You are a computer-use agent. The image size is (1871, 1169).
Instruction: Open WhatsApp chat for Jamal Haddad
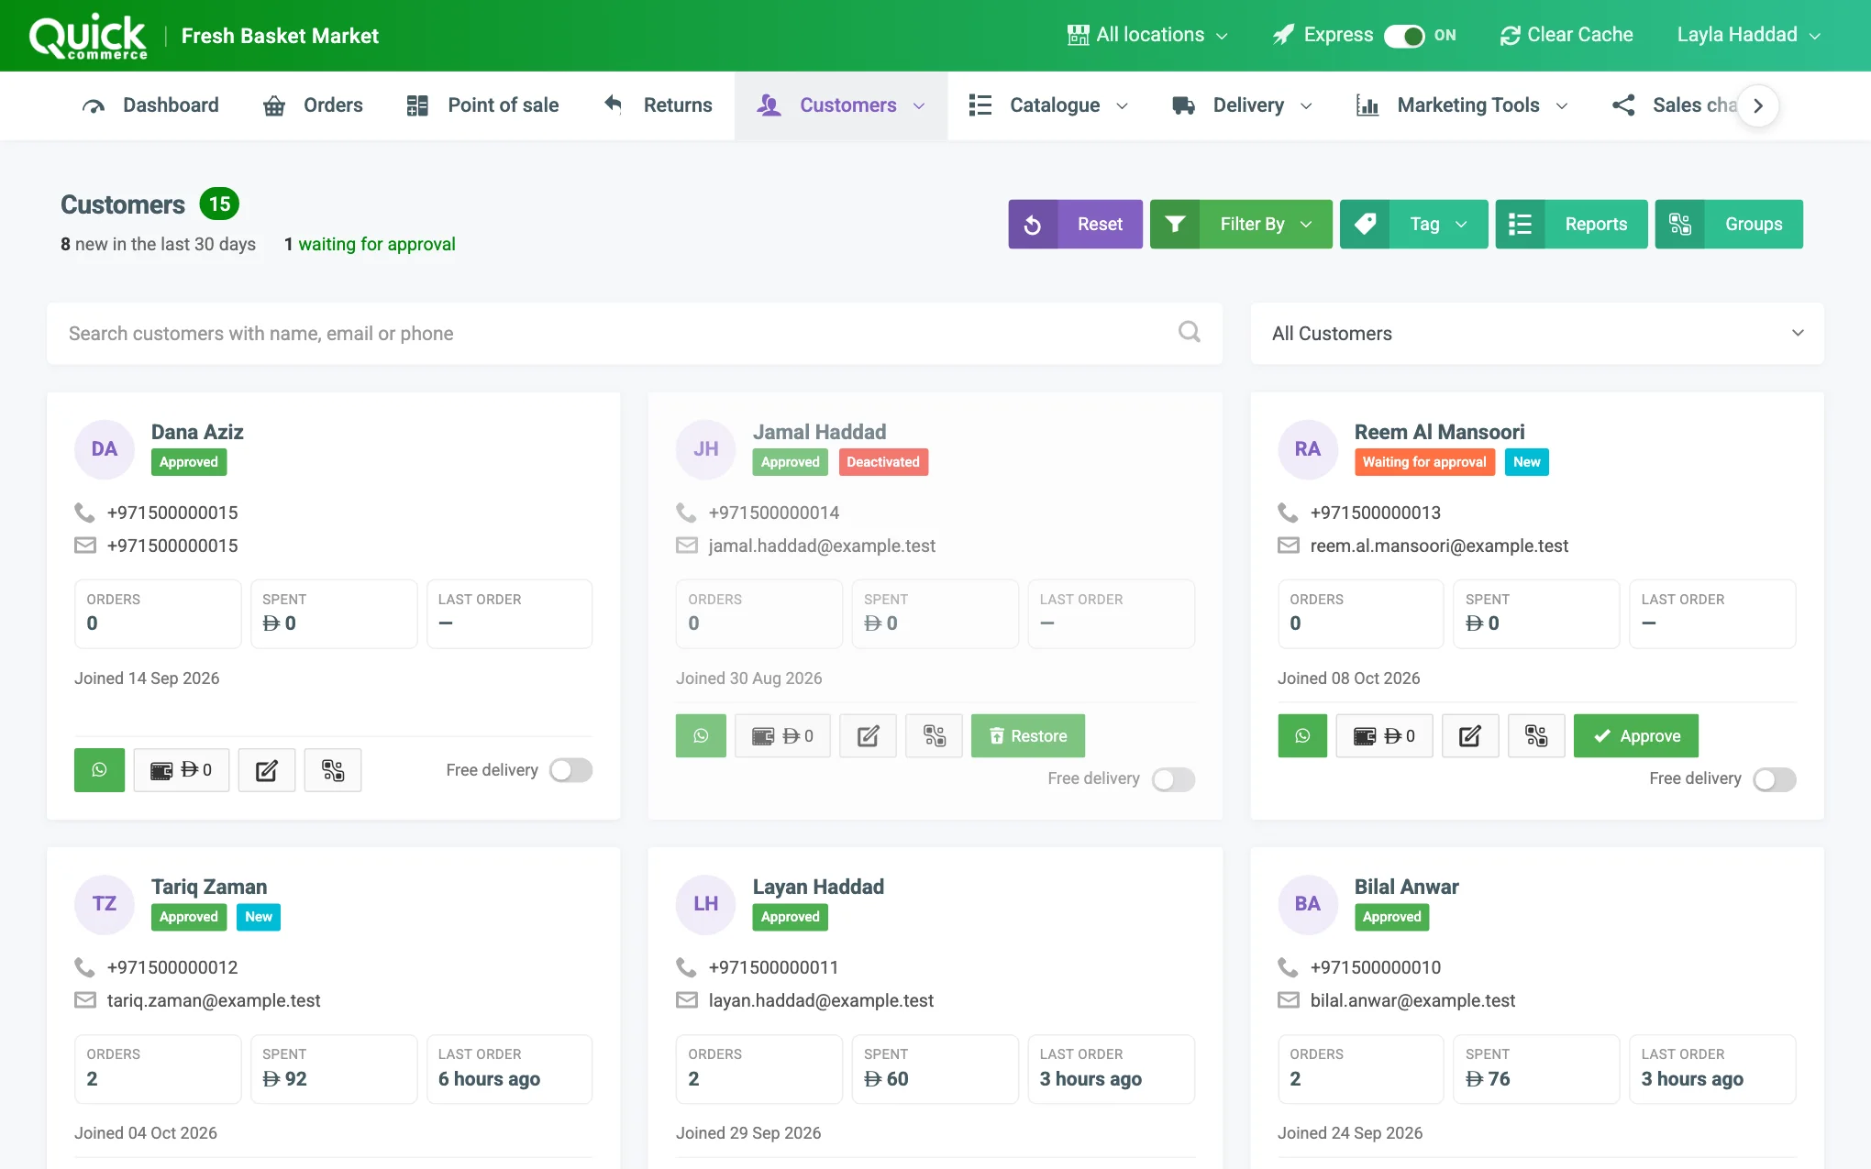coord(701,736)
